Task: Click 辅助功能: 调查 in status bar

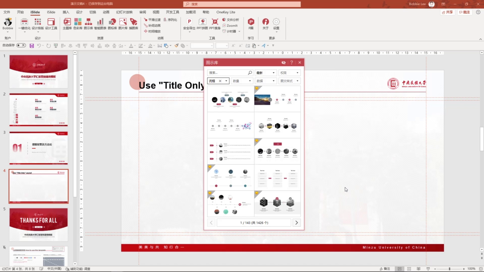Action: pyautogui.click(x=78, y=269)
